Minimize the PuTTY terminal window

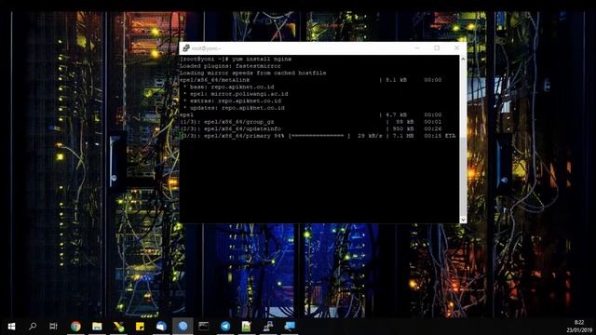pyautogui.click(x=417, y=47)
